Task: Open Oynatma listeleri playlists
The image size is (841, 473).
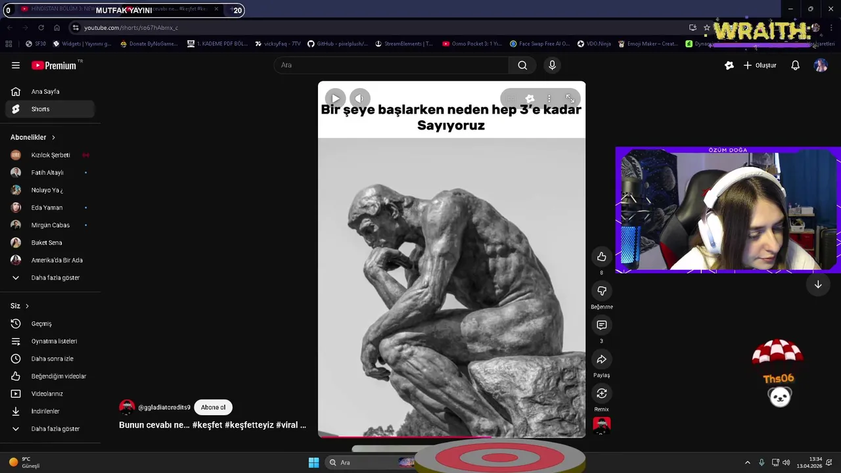Action: (50, 341)
